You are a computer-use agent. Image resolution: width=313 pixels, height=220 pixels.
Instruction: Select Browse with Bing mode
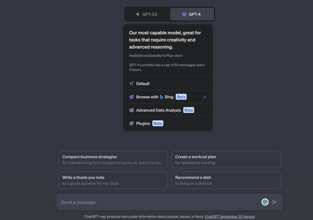point(168,97)
